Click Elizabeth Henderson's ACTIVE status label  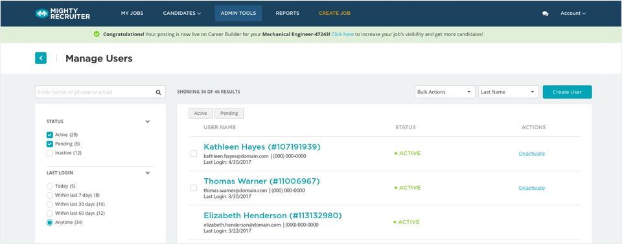[406, 222]
